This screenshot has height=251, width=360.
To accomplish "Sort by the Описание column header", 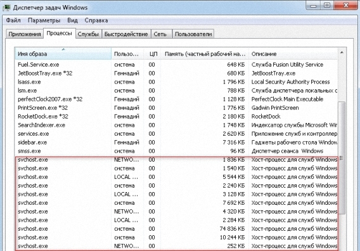I will (x=293, y=54).
